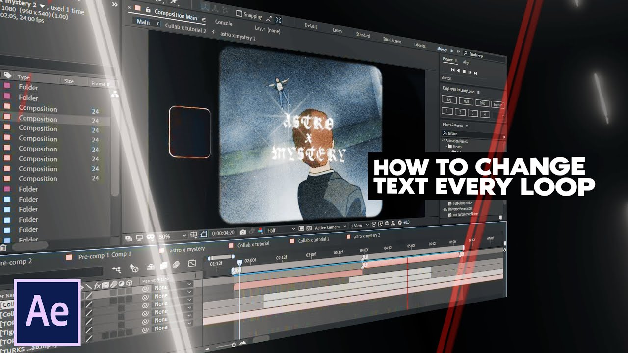The image size is (628, 353).
Task: Click the first frame button in Preview panel
Action: tap(453, 70)
